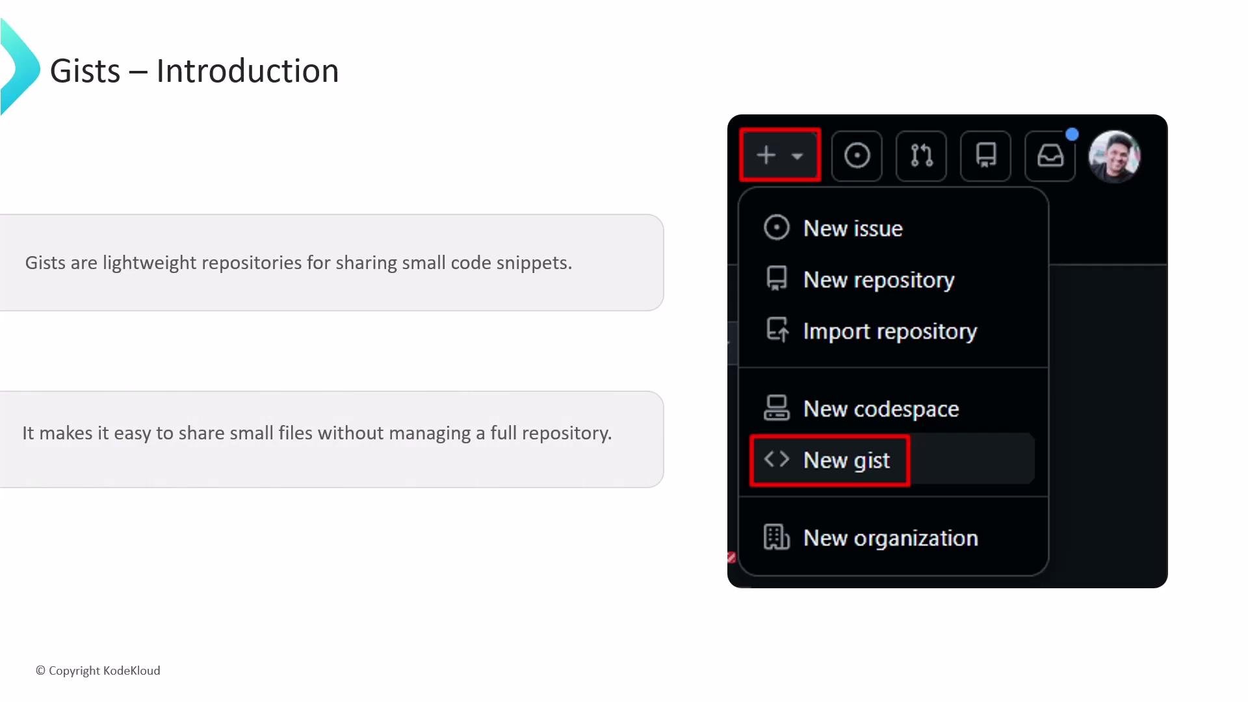The width and height of the screenshot is (1248, 702).
Task: Click the circle-dot icon beside New issue
Action: (776, 227)
